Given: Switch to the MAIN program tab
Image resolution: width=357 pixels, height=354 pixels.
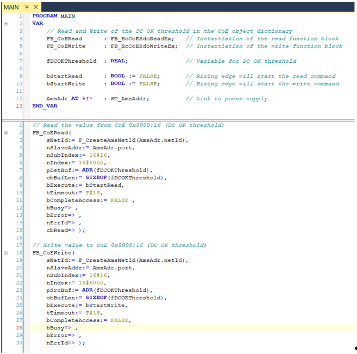Looking at the screenshot, I should [x=11, y=8].
